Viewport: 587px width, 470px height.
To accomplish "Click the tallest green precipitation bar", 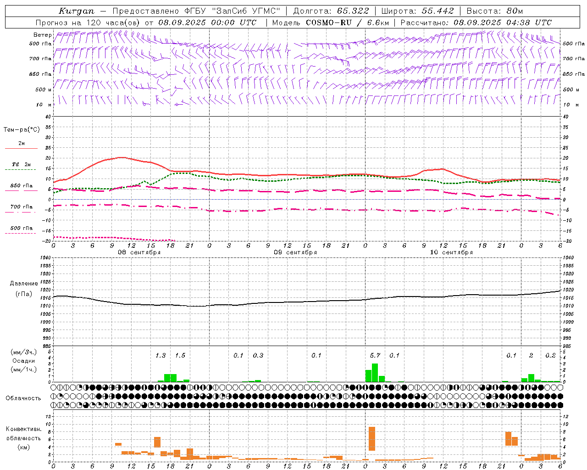I will coord(375,373).
